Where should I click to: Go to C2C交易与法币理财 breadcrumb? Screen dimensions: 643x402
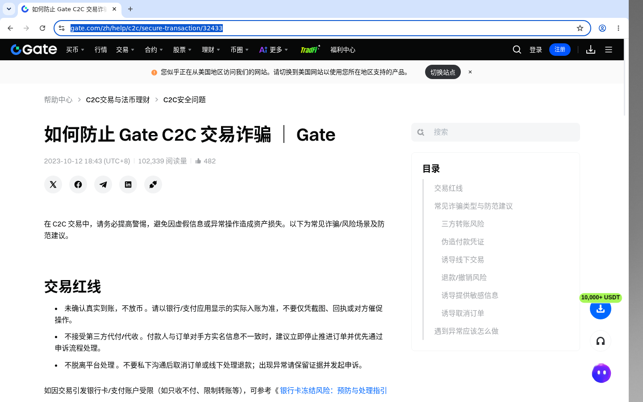coord(118,100)
